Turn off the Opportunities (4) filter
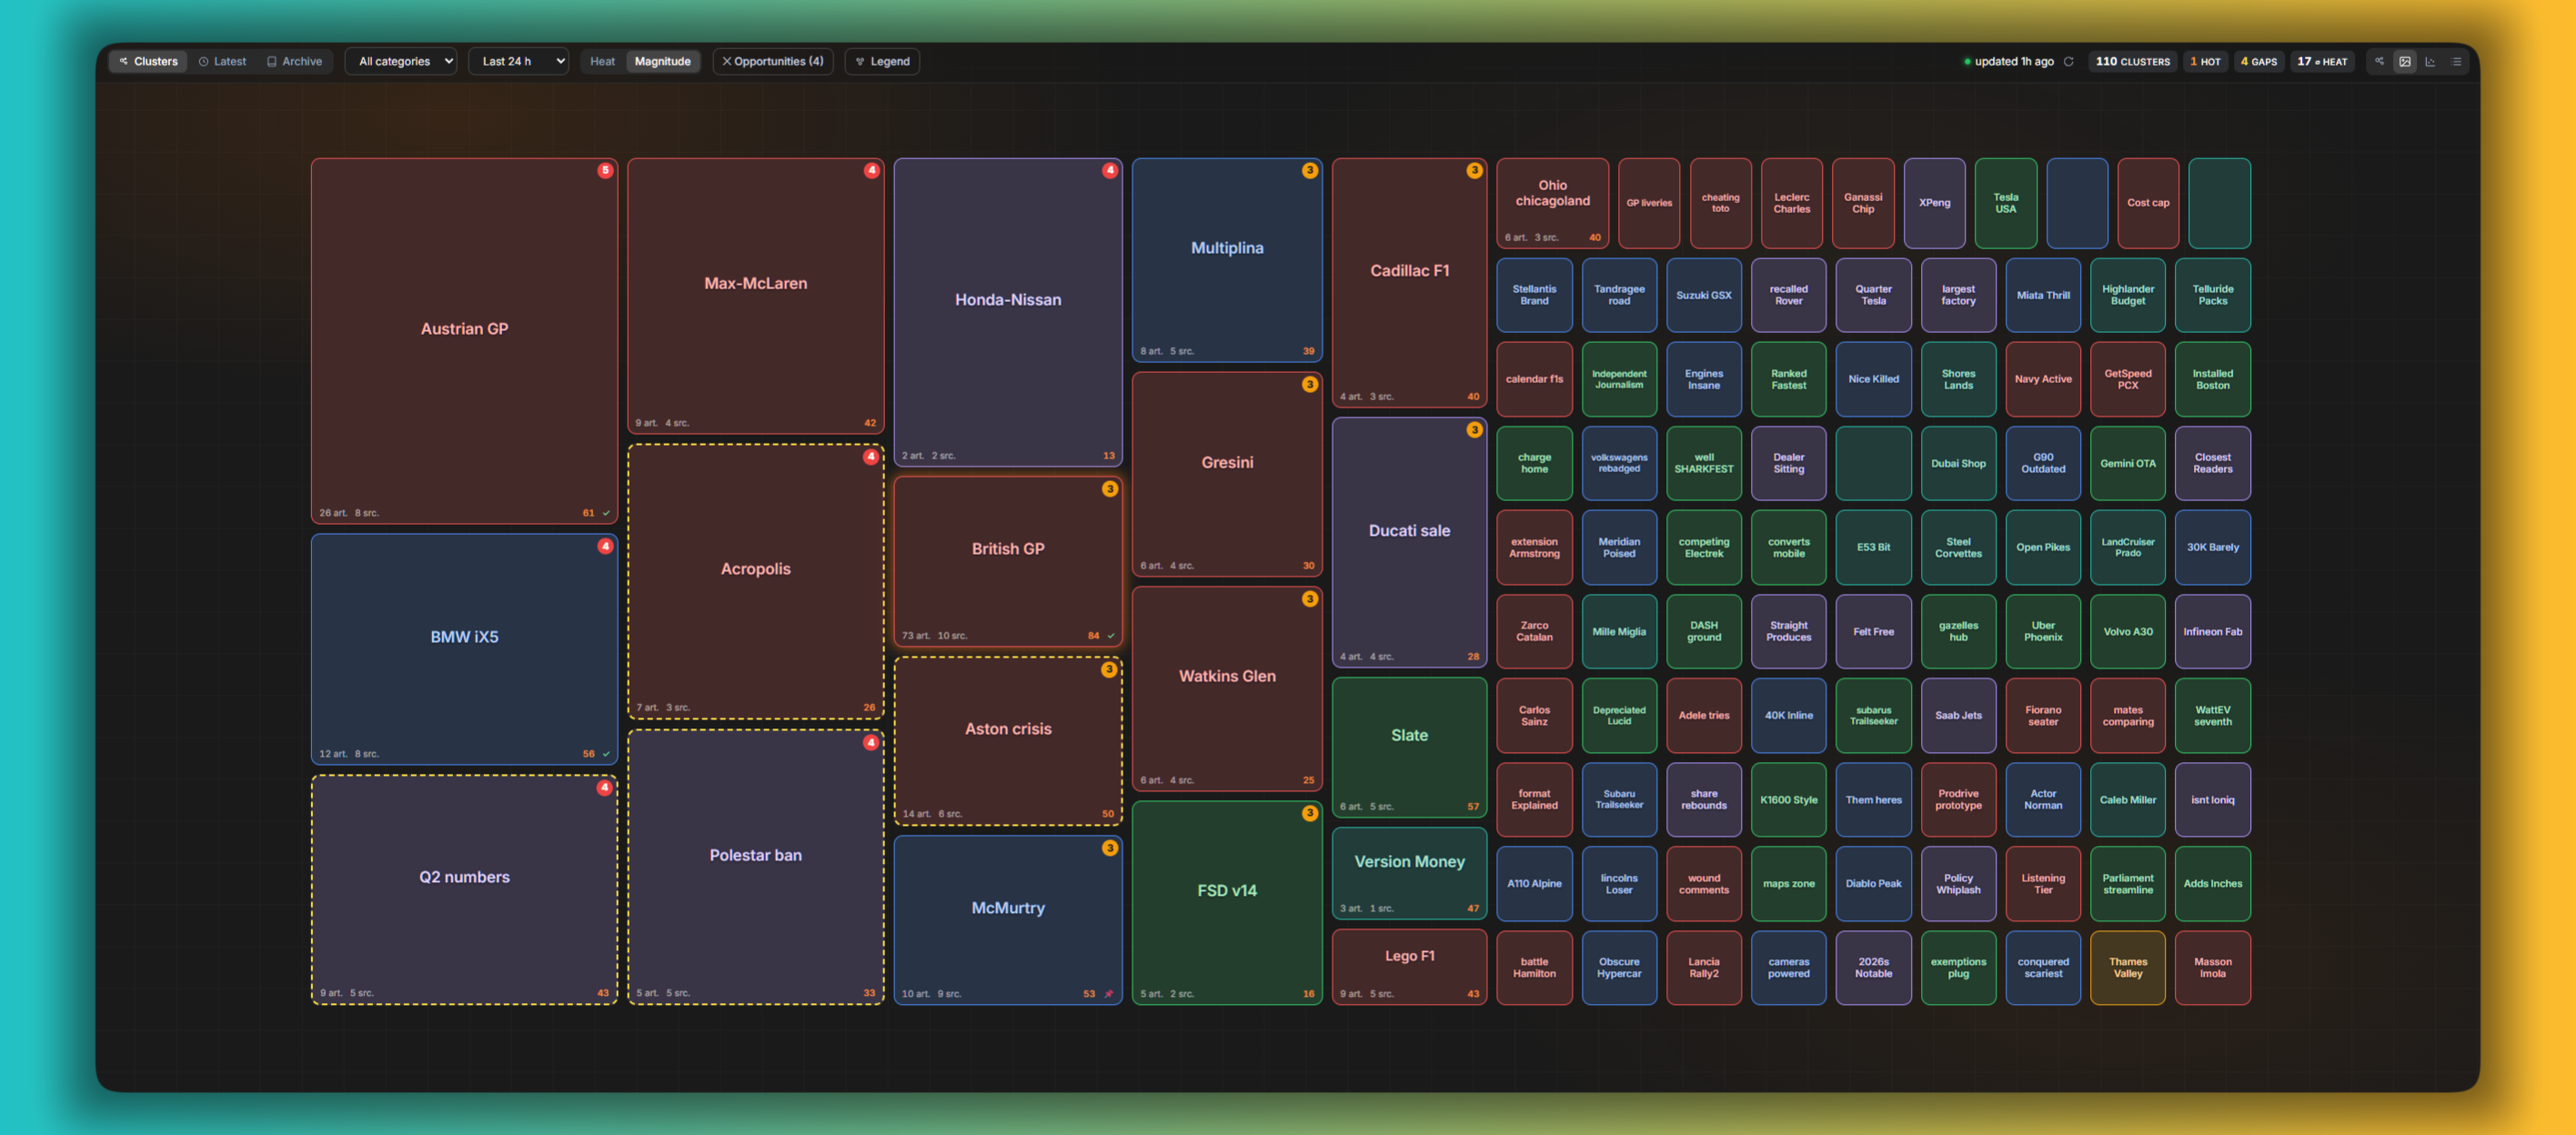Screen dimensions: 2576x1135 click(773, 61)
